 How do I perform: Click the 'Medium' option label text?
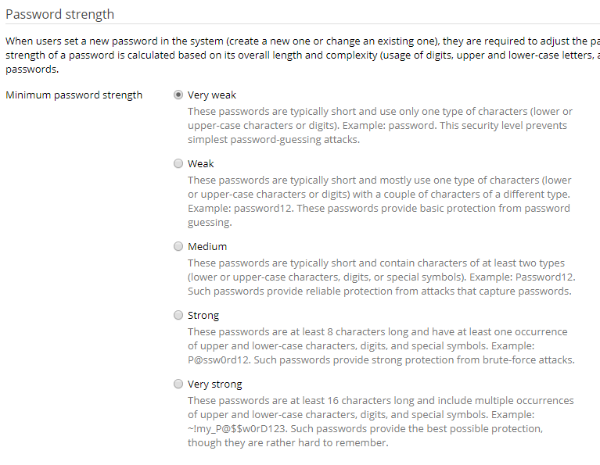pos(207,247)
